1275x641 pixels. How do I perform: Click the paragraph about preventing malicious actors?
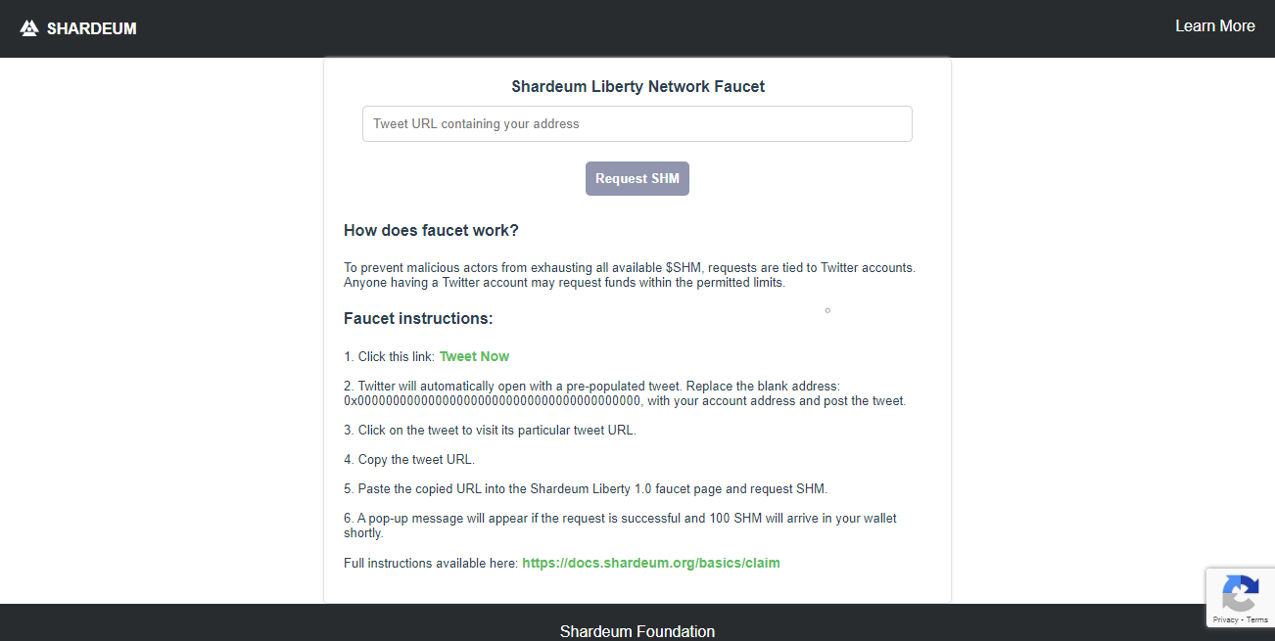tap(629, 275)
